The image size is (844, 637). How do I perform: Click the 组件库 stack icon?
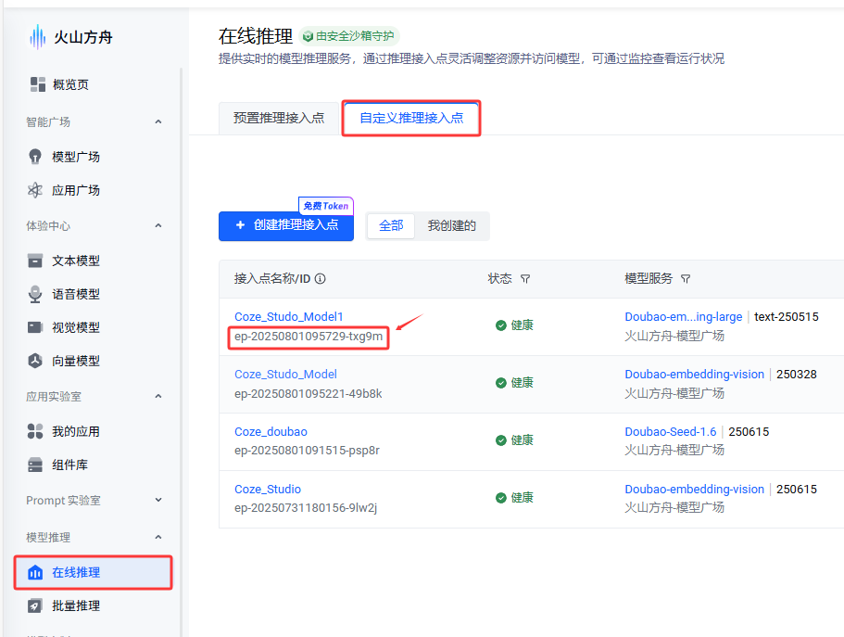click(35, 465)
